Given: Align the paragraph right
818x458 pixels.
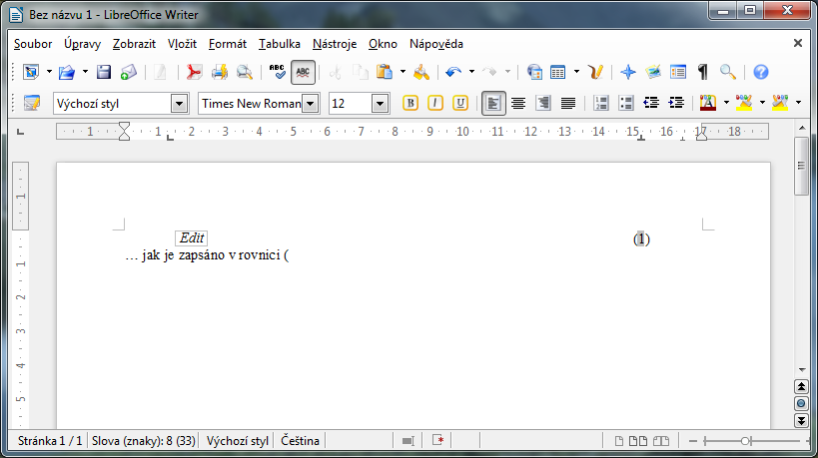Looking at the screenshot, I should point(543,103).
